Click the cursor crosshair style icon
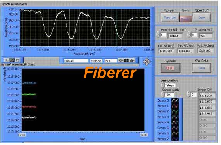 121,60
